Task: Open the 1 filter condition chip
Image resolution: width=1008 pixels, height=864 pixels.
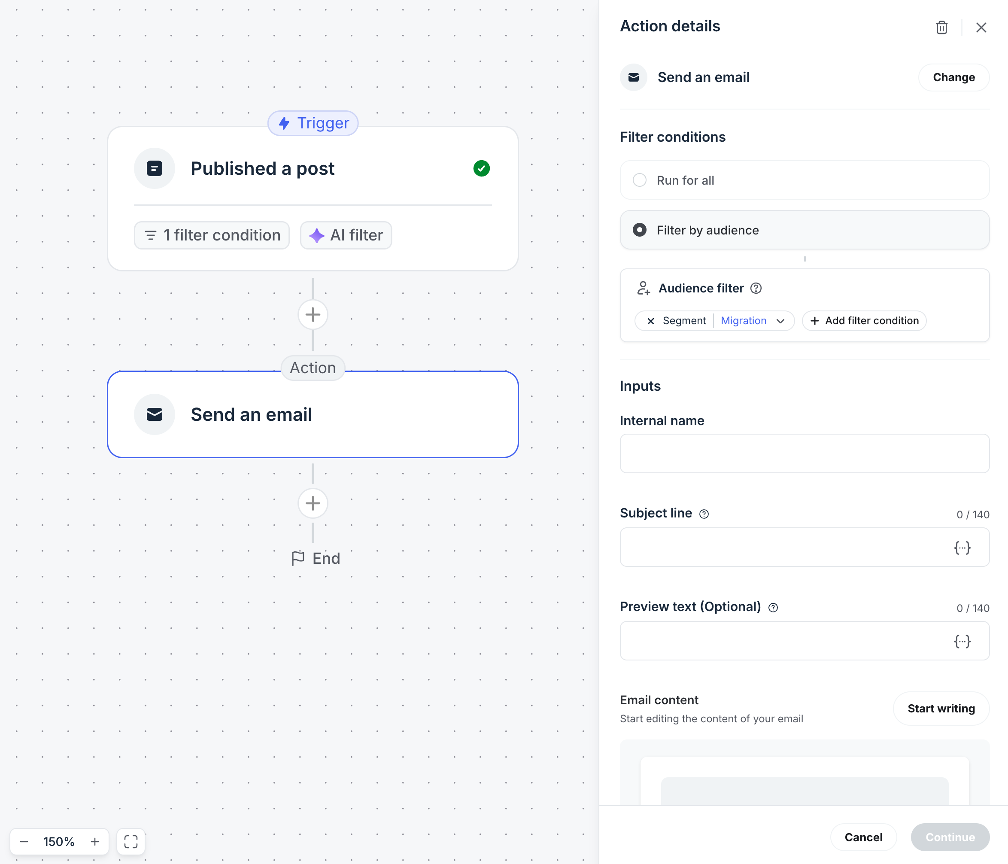Action: [212, 235]
